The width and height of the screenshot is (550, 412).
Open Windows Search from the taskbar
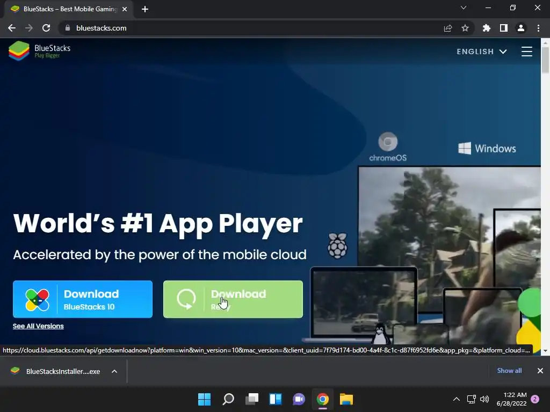point(228,399)
